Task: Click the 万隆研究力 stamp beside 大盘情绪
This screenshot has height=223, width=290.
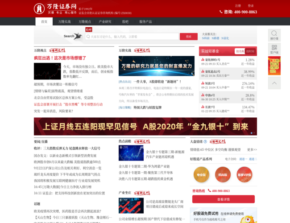Action: pyautogui.click(x=218, y=142)
